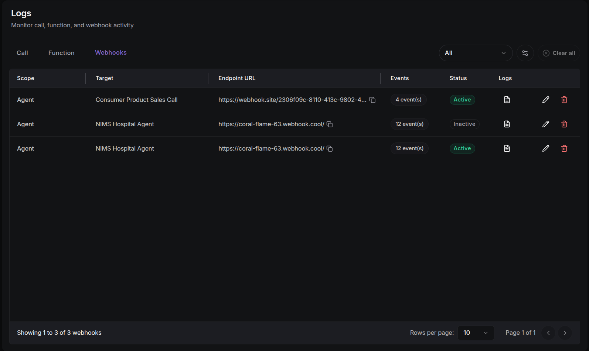The width and height of the screenshot is (589, 351).
Task: Click 12 event(s) badge in the Inactive row
Action: [x=409, y=124]
